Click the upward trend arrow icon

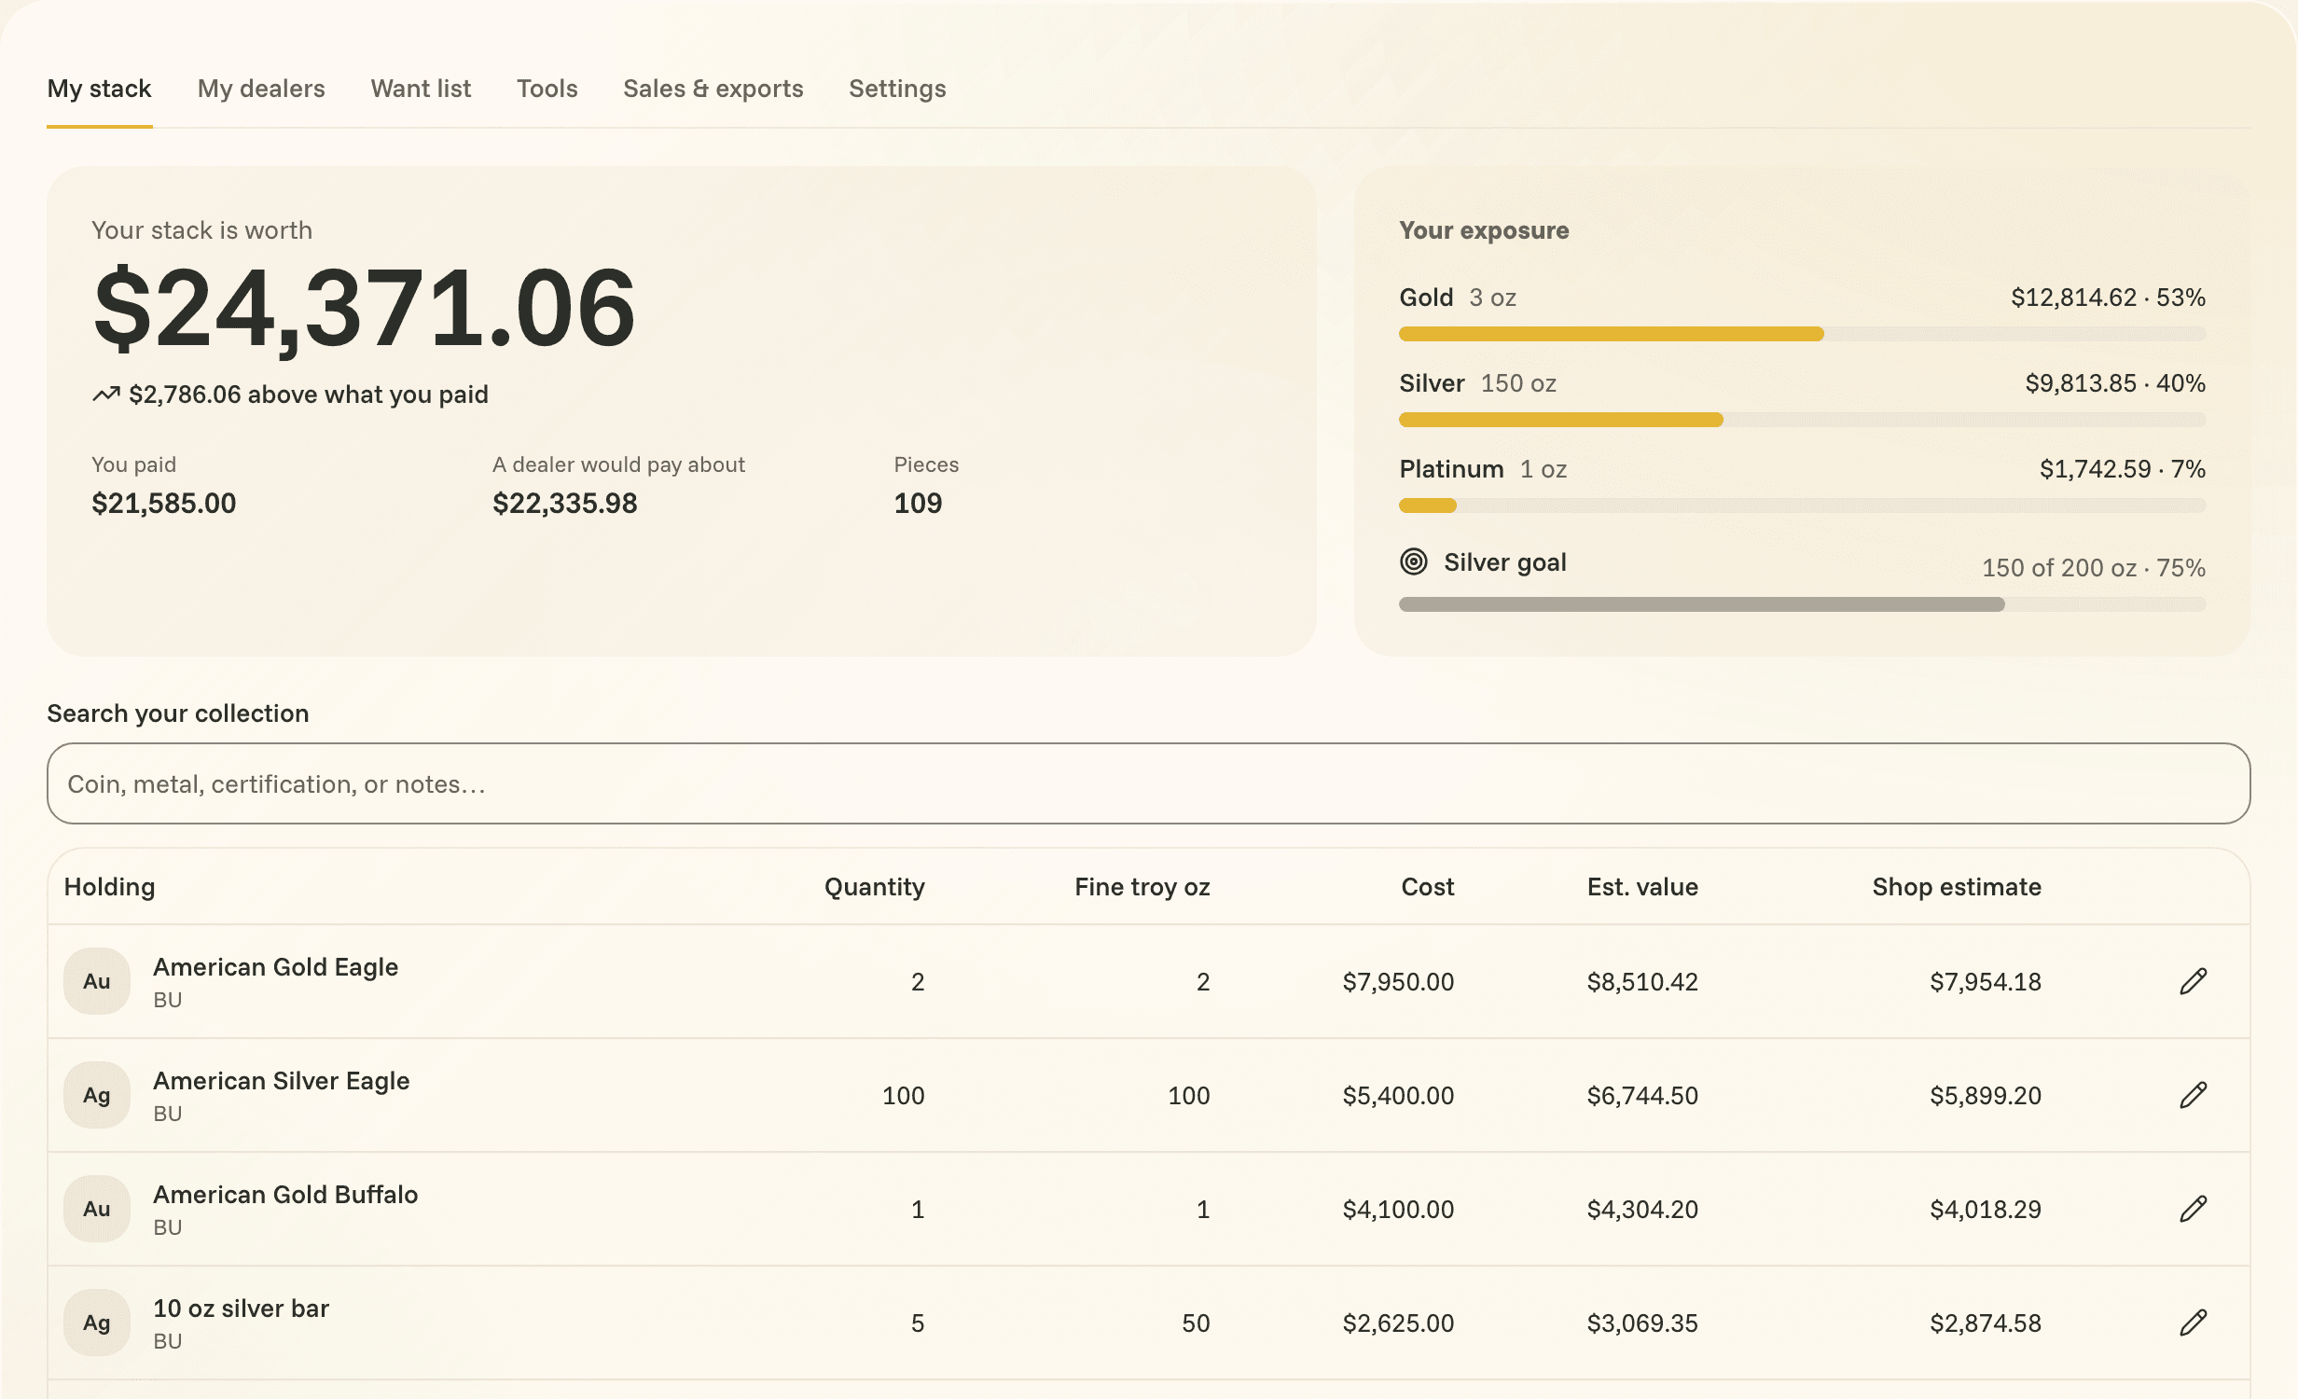coord(106,395)
